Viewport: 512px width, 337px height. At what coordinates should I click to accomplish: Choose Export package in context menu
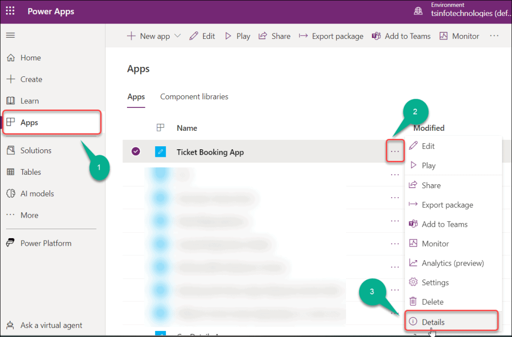(453, 205)
